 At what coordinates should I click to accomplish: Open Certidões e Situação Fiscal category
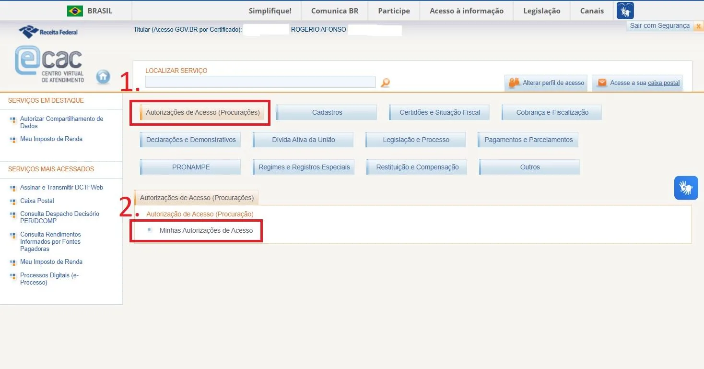pyautogui.click(x=440, y=112)
